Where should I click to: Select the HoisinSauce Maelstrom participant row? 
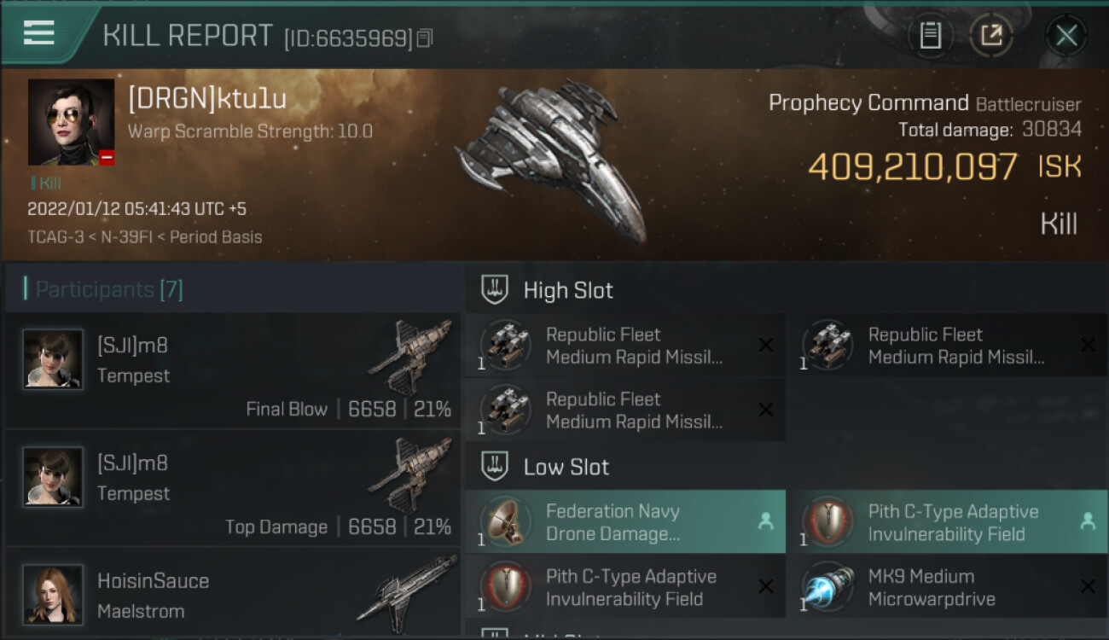[233, 594]
